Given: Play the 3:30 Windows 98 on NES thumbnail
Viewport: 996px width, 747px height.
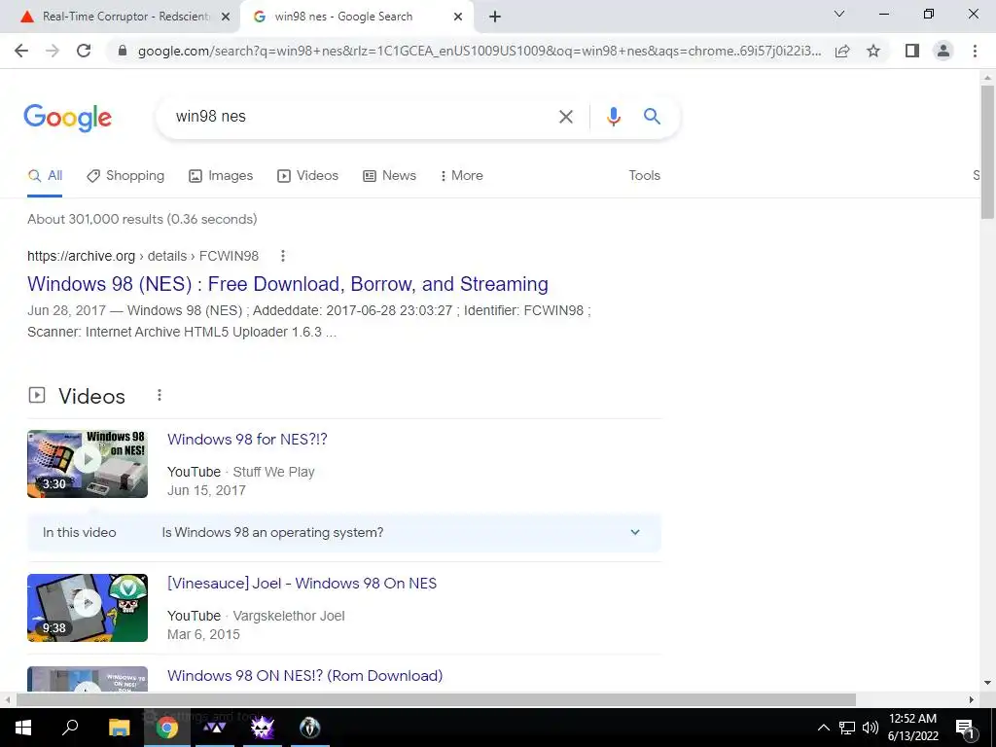Looking at the screenshot, I should 88,464.
